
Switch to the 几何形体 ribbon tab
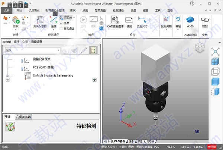click(35, 10)
